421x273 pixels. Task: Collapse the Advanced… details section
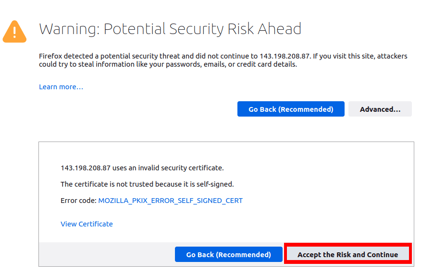pyautogui.click(x=380, y=109)
